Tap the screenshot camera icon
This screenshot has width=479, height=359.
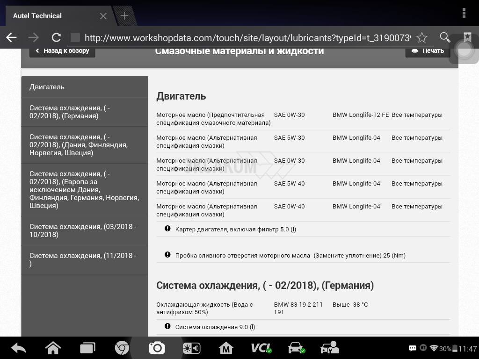[157, 348]
